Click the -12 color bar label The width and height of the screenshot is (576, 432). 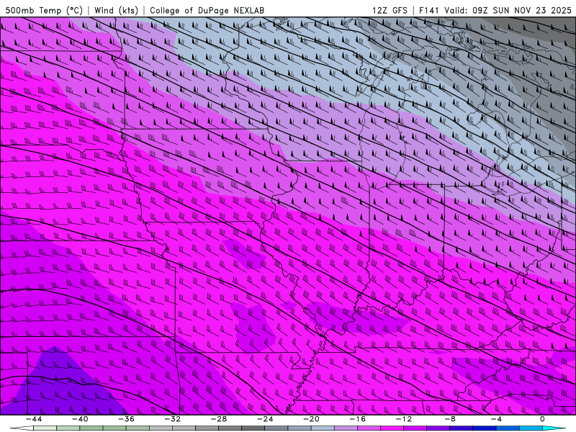point(404,419)
